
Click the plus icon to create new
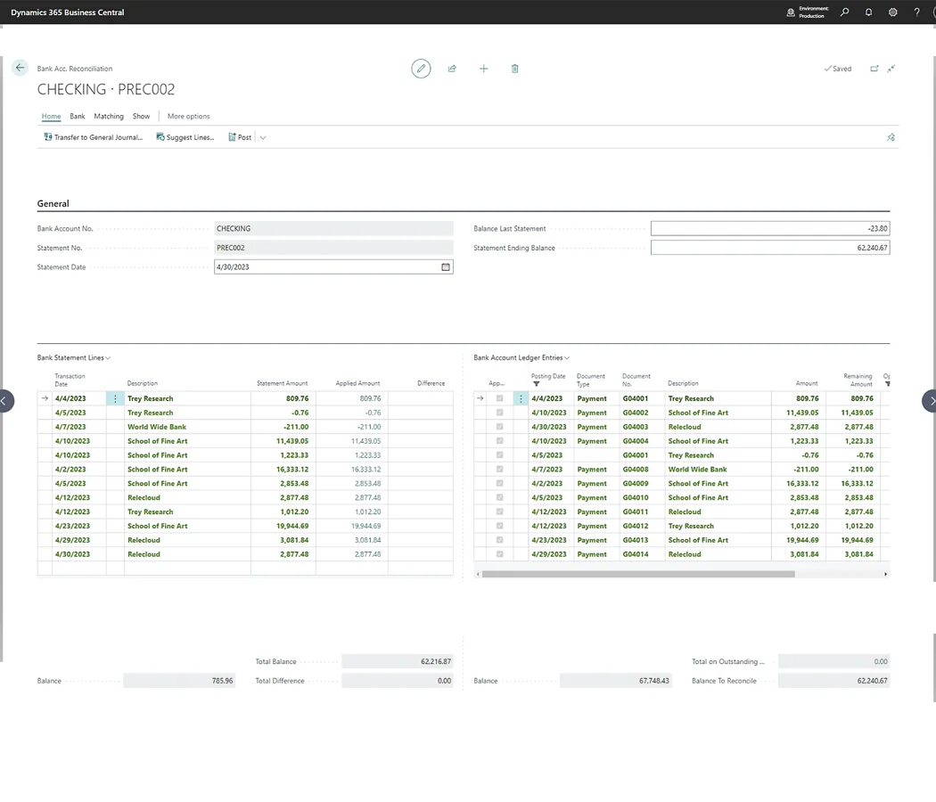coord(483,69)
